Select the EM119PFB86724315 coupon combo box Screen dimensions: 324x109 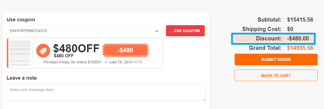(85, 31)
